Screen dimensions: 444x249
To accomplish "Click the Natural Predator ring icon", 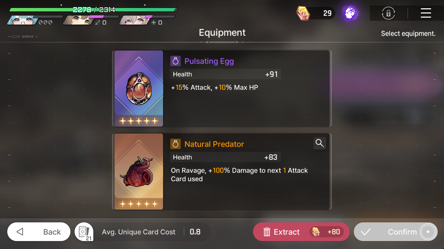I will click(x=176, y=144).
